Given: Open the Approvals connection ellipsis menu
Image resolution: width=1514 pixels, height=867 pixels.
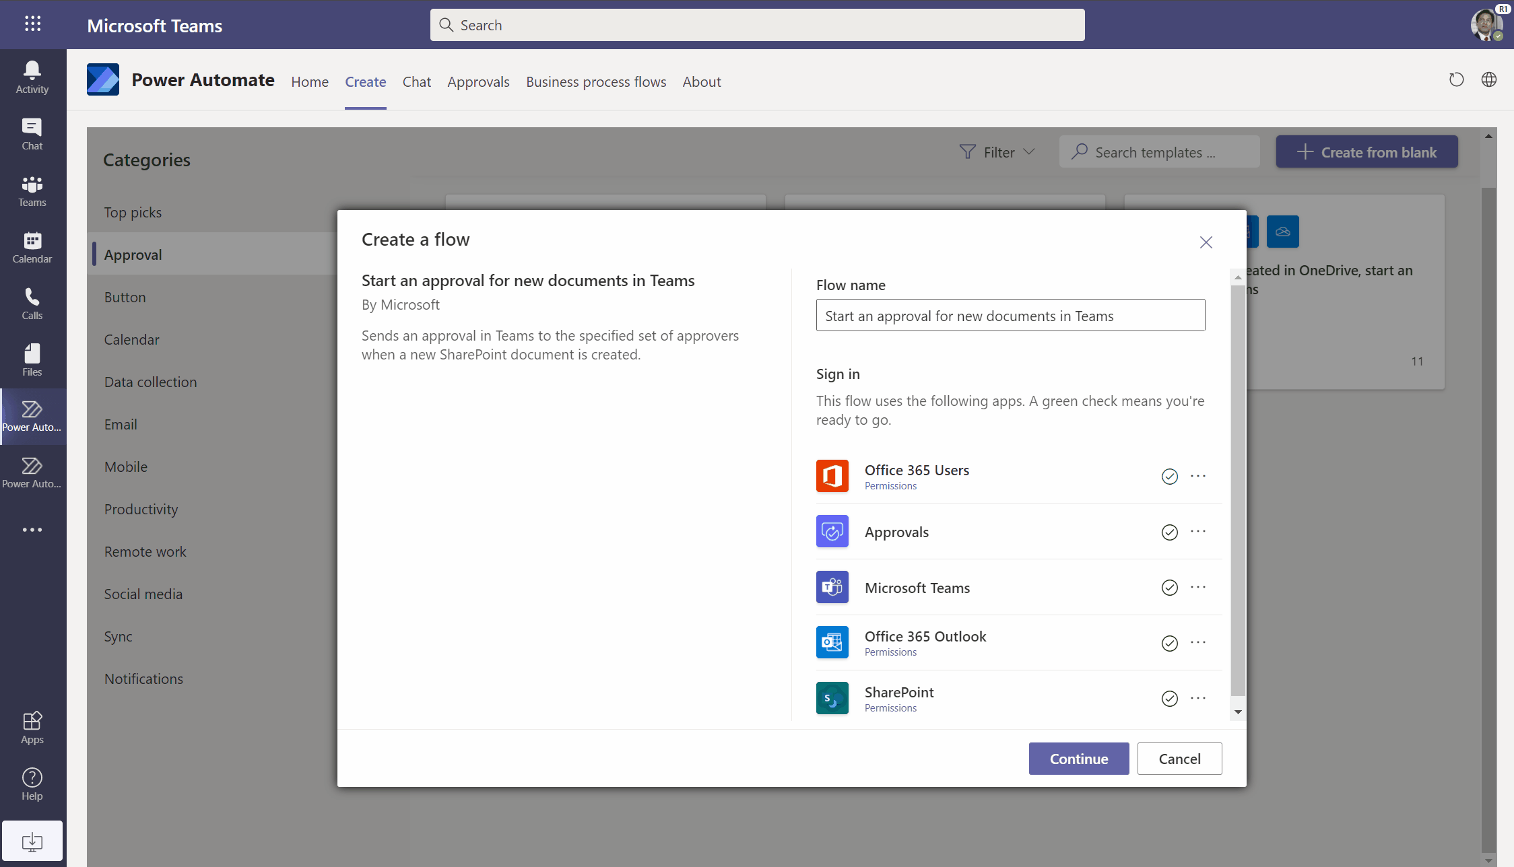Looking at the screenshot, I should point(1197,532).
